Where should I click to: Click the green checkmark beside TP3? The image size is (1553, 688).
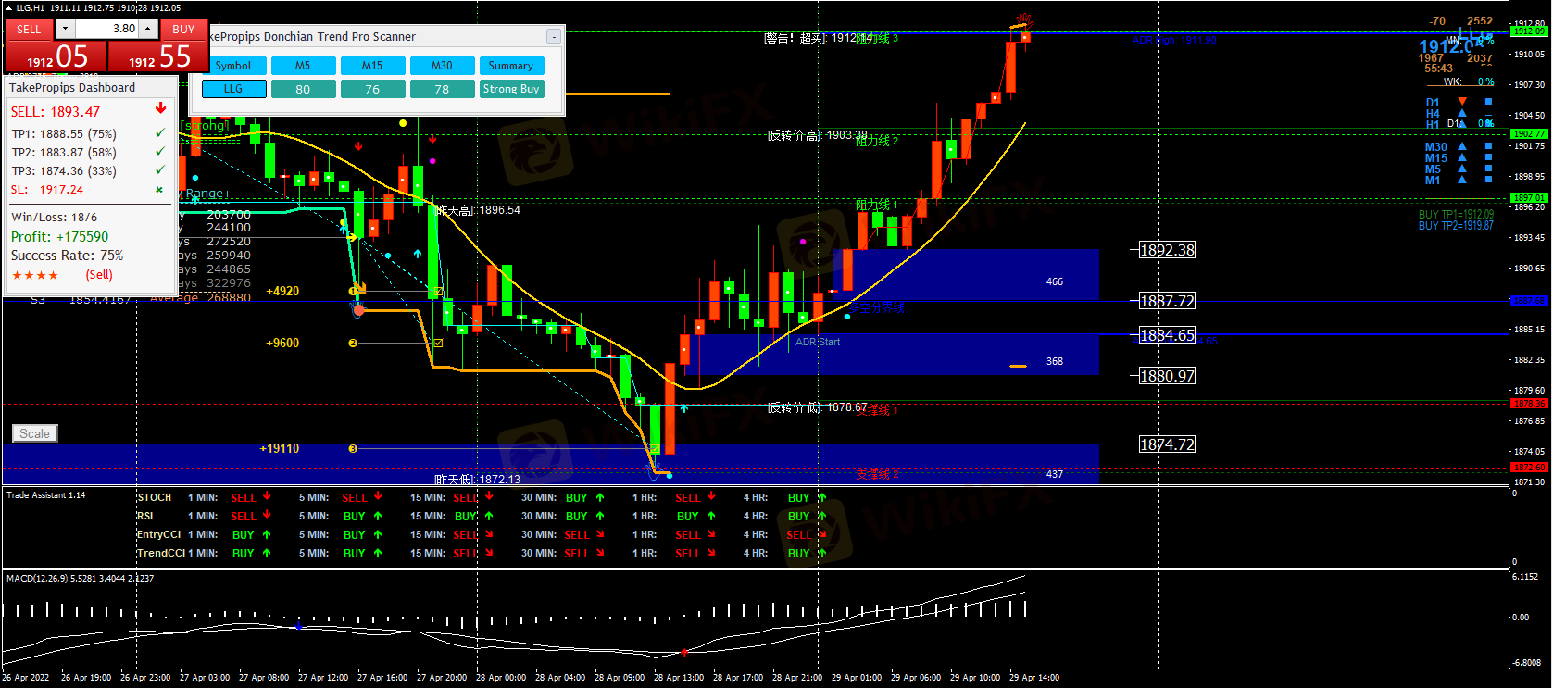[160, 170]
